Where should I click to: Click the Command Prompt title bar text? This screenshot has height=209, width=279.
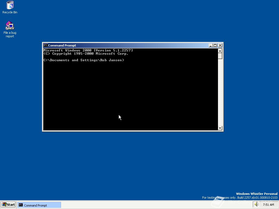click(x=62, y=45)
